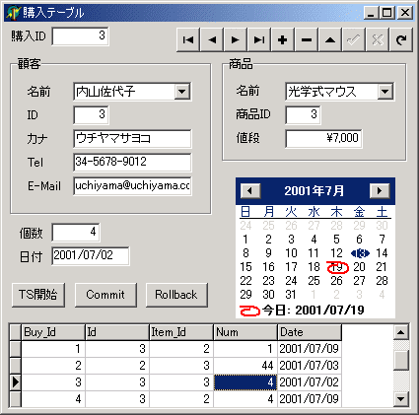Click the Commit button
This screenshot has width=419, height=415.
point(105,295)
